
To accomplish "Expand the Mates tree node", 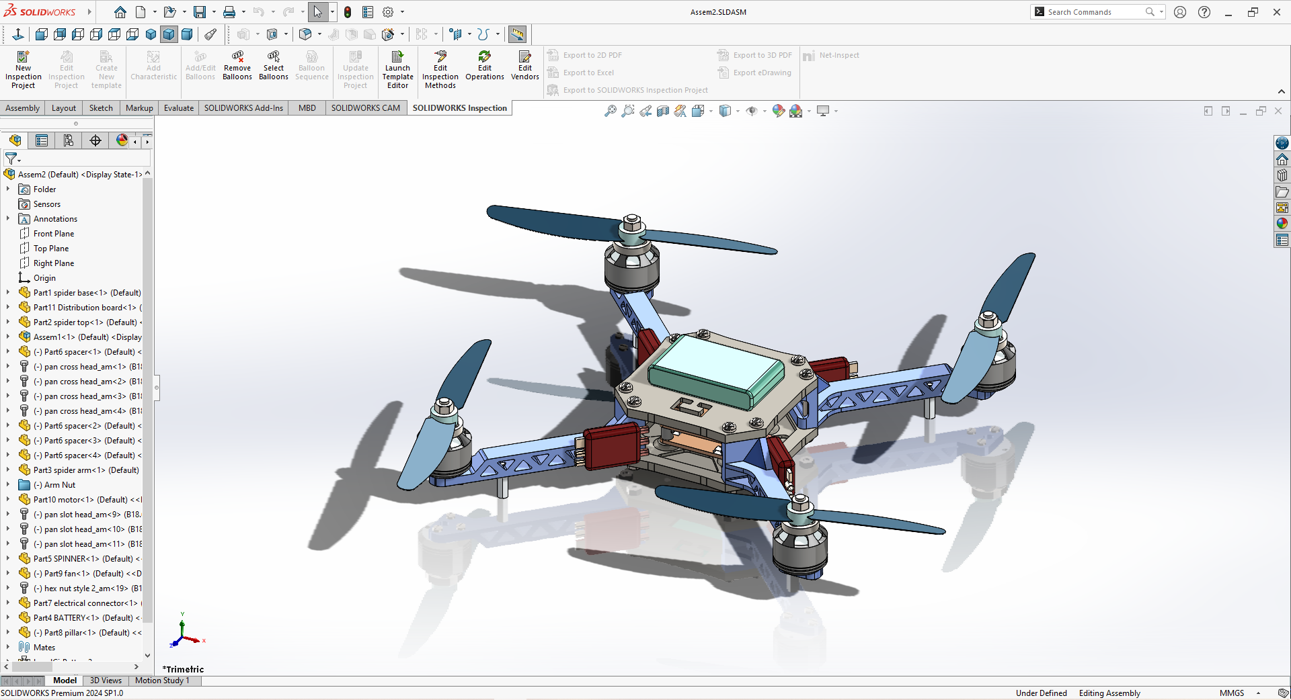I will (8, 647).
